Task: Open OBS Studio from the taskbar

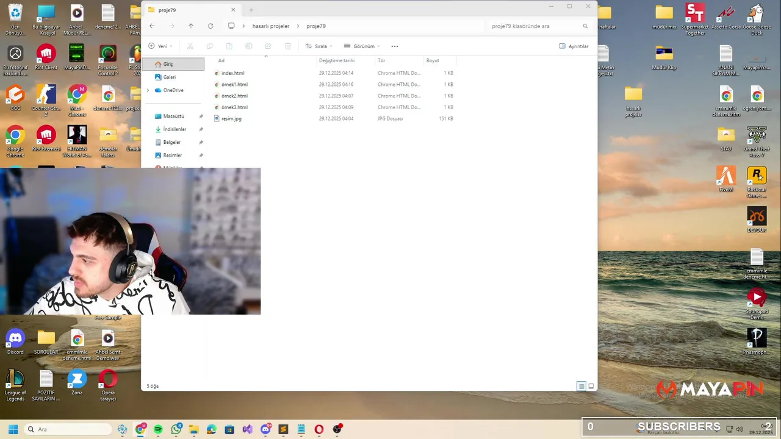Action: click(337, 429)
